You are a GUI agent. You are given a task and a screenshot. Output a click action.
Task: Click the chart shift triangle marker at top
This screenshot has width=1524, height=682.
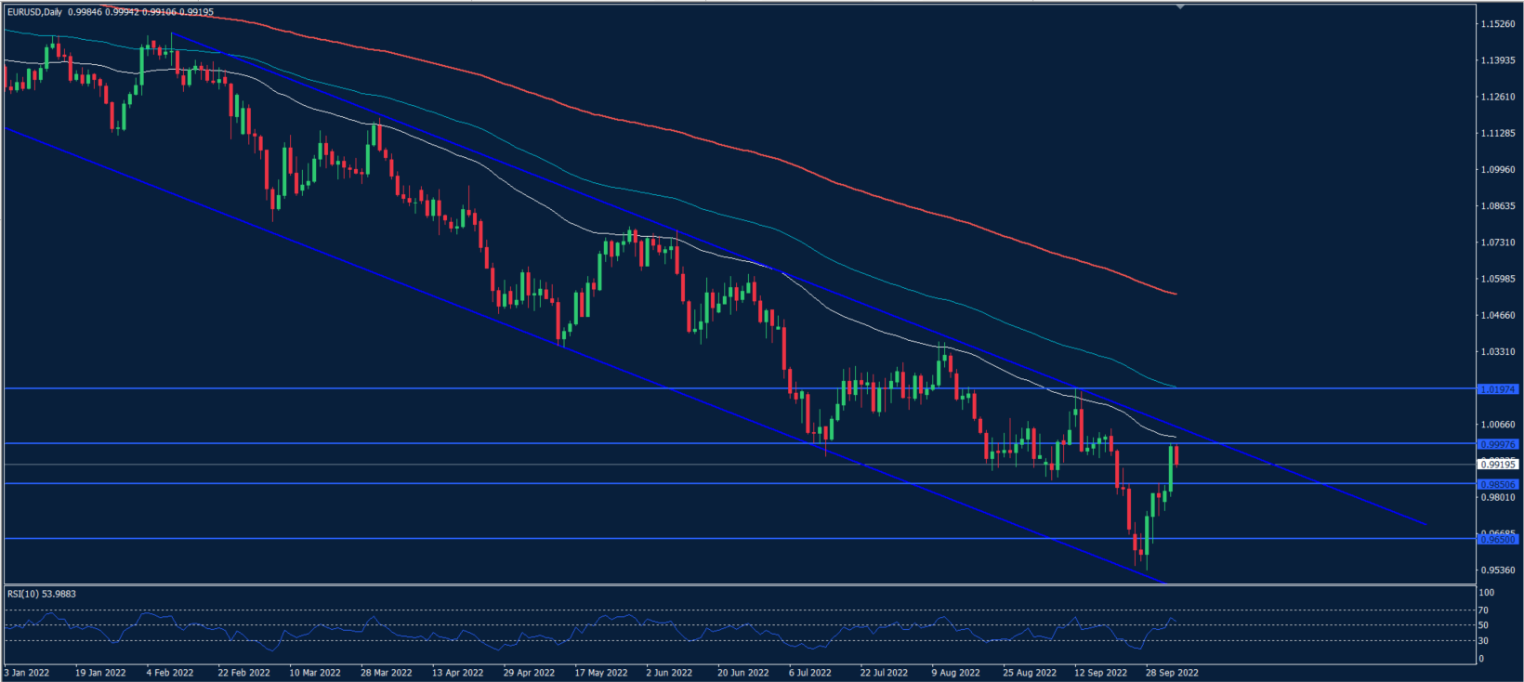(x=1179, y=7)
